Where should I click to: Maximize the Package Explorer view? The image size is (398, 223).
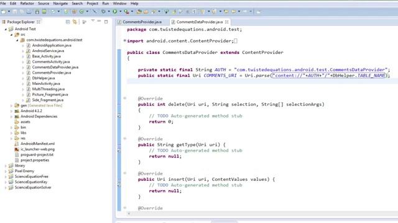tap(106, 22)
